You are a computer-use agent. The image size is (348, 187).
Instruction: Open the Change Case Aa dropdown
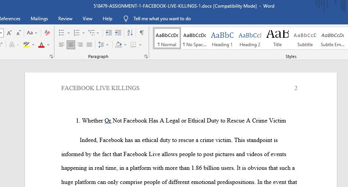[x=32, y=33]
